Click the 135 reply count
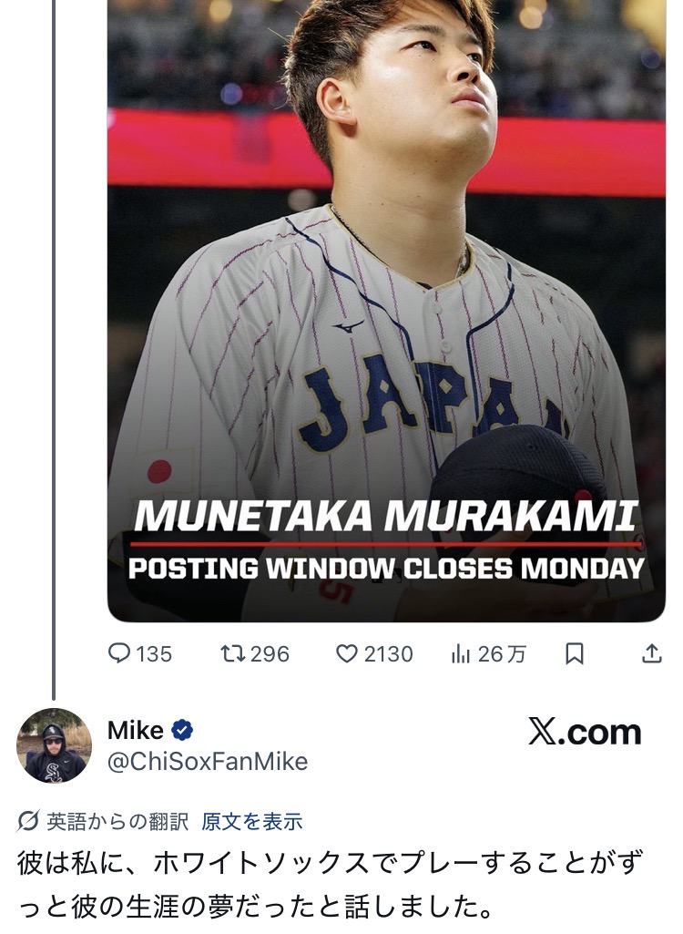 tap(154, 653)
